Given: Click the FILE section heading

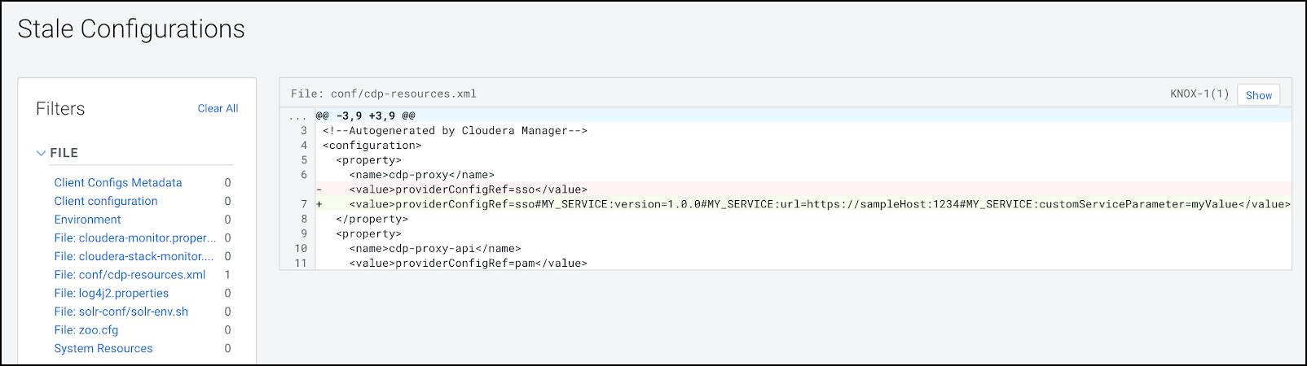Looking at the screenshot, I should 64,153.
